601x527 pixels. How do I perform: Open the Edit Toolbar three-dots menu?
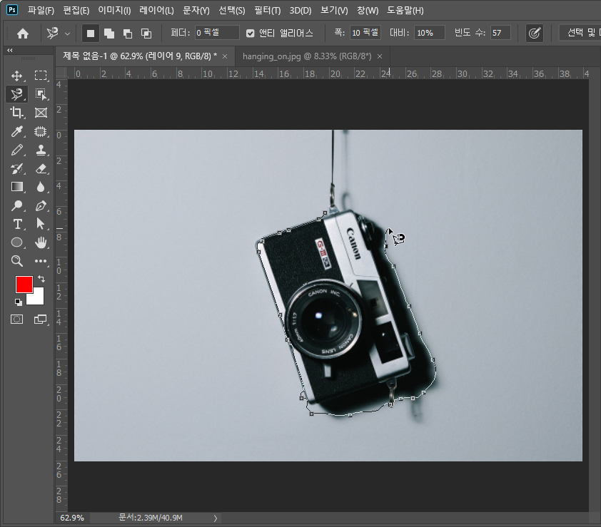[x=41, y=261]
